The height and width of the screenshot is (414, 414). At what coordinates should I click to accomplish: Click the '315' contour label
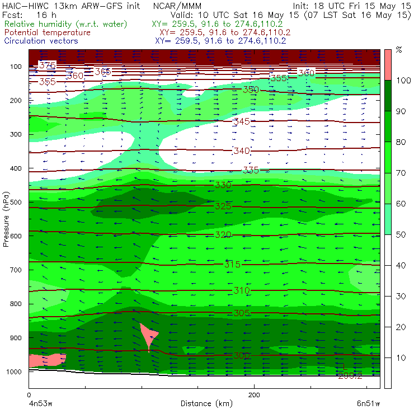(x=232, y=264)
